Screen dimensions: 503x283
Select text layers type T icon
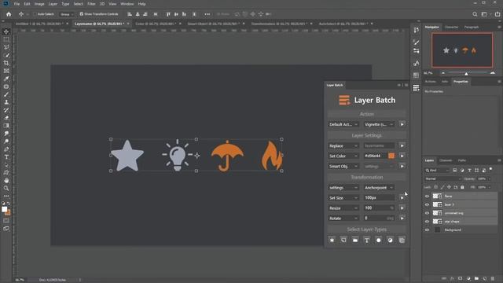point(367,240)
